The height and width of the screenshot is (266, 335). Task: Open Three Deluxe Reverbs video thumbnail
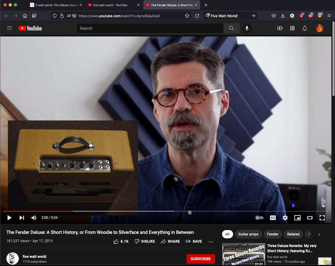click(244, 254)
